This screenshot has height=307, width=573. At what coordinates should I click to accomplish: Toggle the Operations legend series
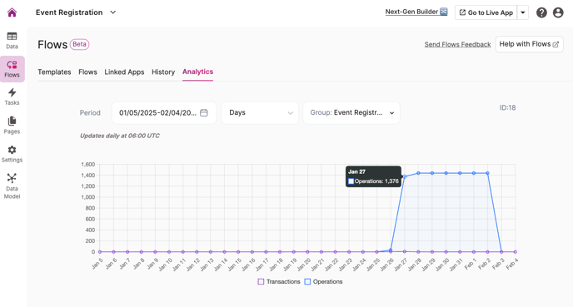pos(323,281)
